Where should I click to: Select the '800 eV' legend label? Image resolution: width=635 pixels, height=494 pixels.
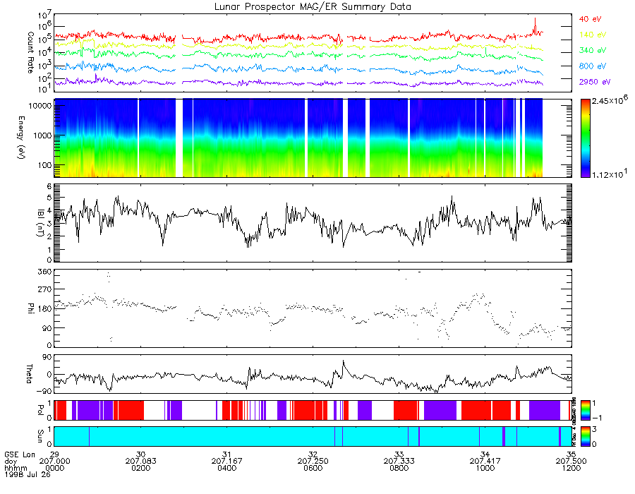coord(593,66)
